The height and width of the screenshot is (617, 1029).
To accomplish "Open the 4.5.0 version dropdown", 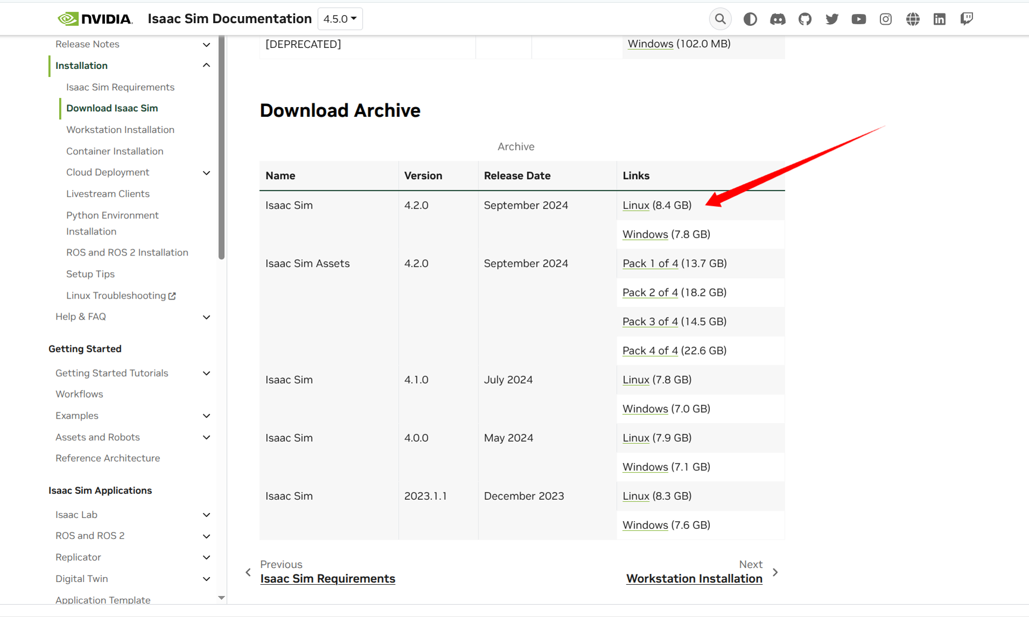I will [340, 19].
